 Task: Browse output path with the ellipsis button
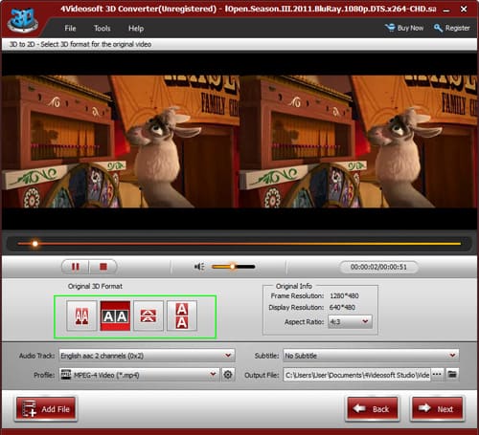437,375
